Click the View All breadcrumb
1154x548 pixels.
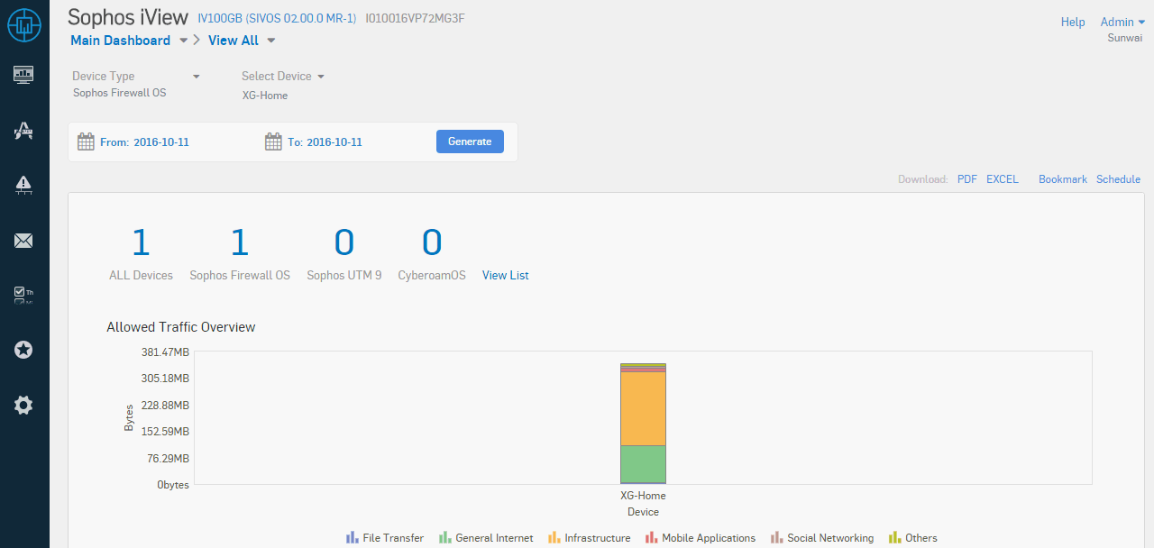(x=234, y=41)
